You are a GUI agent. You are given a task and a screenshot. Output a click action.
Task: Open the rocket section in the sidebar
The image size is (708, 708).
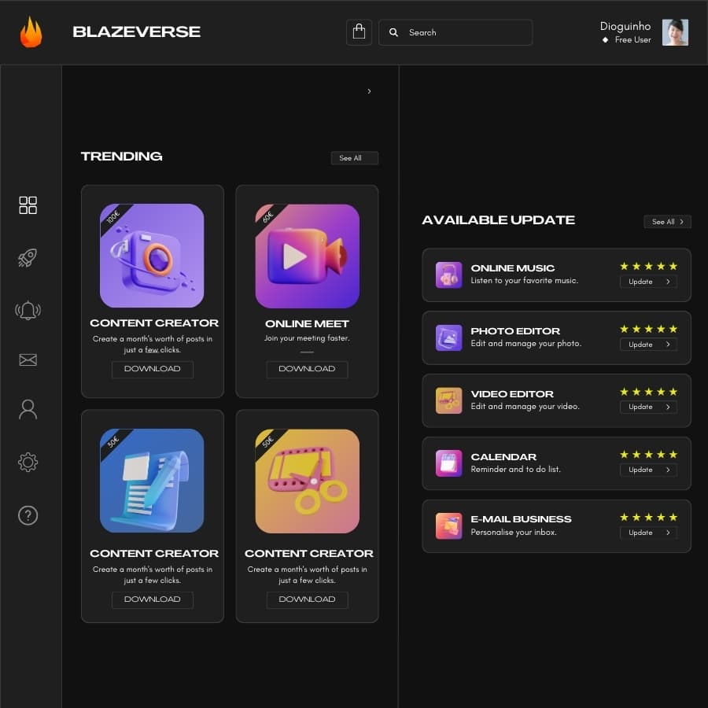[x=28, y=257]
